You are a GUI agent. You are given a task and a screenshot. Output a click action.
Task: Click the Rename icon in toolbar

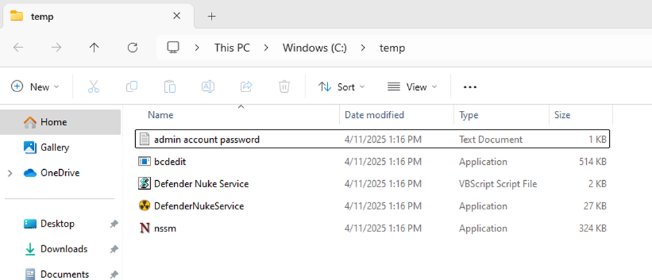point(207,87)
